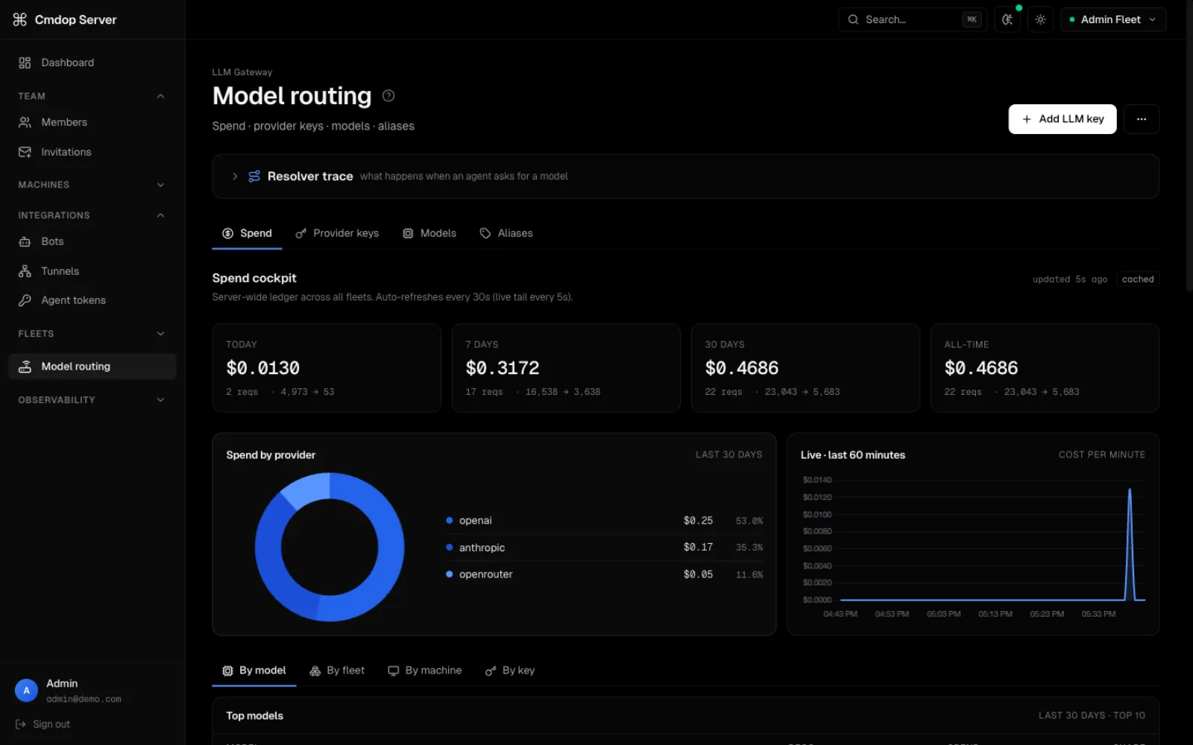Screen dimensions: 1193x745
Task: Click the anthropic legend color dot
Action: [450, 548]
